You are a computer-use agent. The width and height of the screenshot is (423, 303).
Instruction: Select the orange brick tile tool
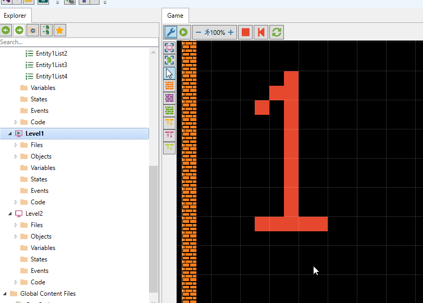[x=169, y=85]
